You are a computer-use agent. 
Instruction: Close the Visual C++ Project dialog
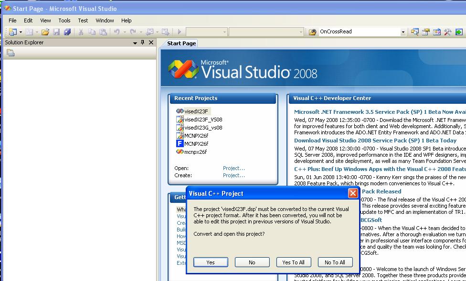353,193
